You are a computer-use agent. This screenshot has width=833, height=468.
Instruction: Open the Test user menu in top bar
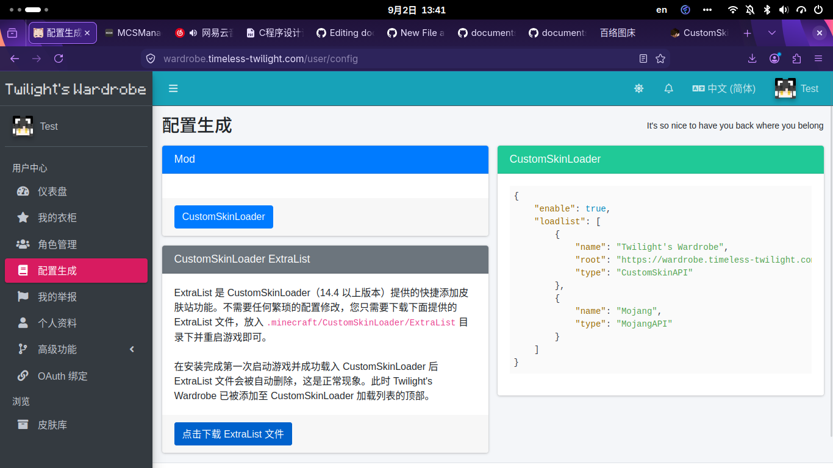point(796,88)
